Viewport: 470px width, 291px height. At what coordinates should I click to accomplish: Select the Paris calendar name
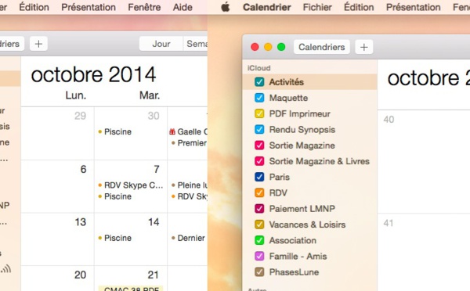(280, 177)
